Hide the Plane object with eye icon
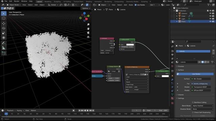 pyautogui.click(x=210, y=22)
